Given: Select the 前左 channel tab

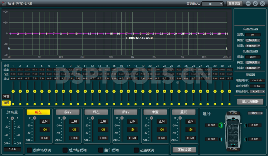Looking at the screenshot, I should coord(38,112).
